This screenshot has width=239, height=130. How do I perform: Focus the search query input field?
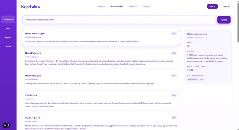click(119, 20)
